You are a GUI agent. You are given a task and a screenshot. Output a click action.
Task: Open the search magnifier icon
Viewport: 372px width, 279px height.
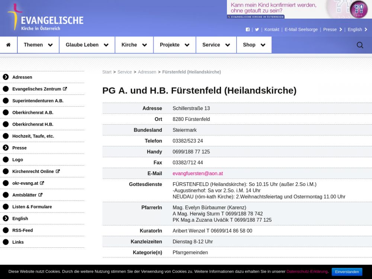coord(360,45)
